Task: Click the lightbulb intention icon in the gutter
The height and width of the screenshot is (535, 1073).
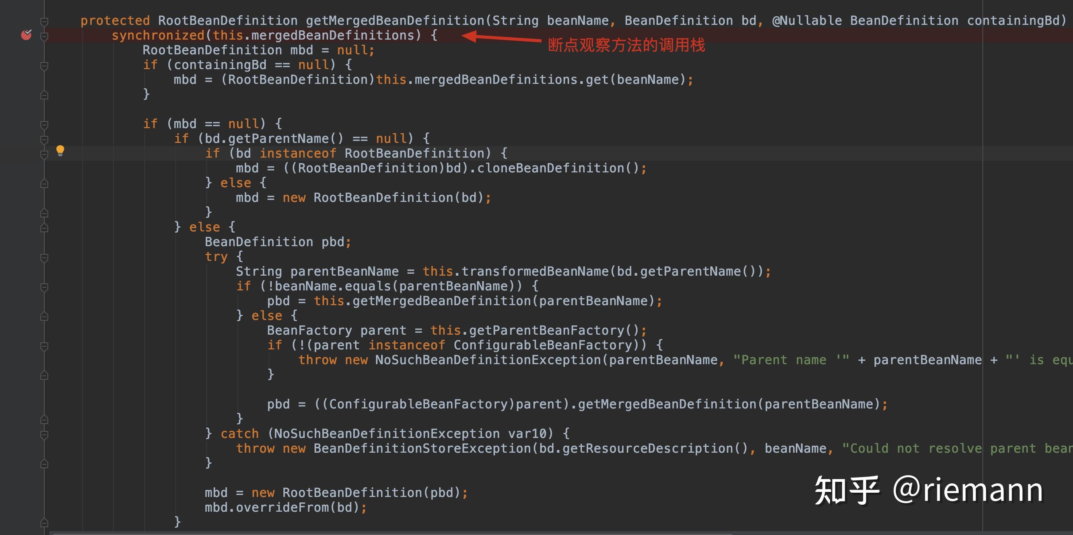Action: point(60,150)
